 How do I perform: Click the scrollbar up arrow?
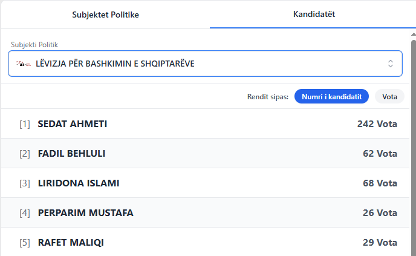click(413, 36)
